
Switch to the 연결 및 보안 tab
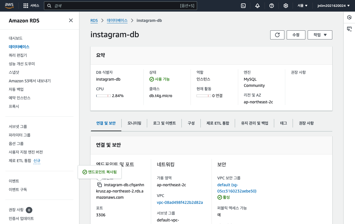coord(106,123)
